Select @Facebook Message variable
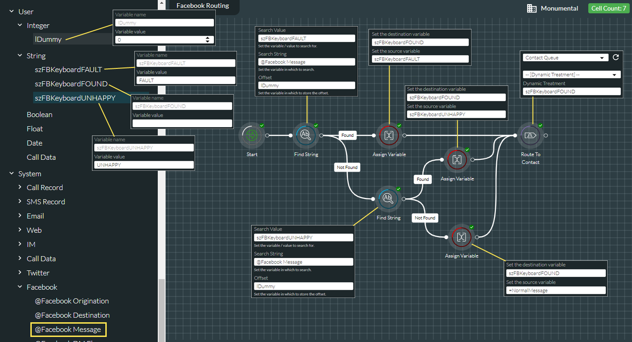Screen dimensions: 632x342 click(x=68, y=330)
